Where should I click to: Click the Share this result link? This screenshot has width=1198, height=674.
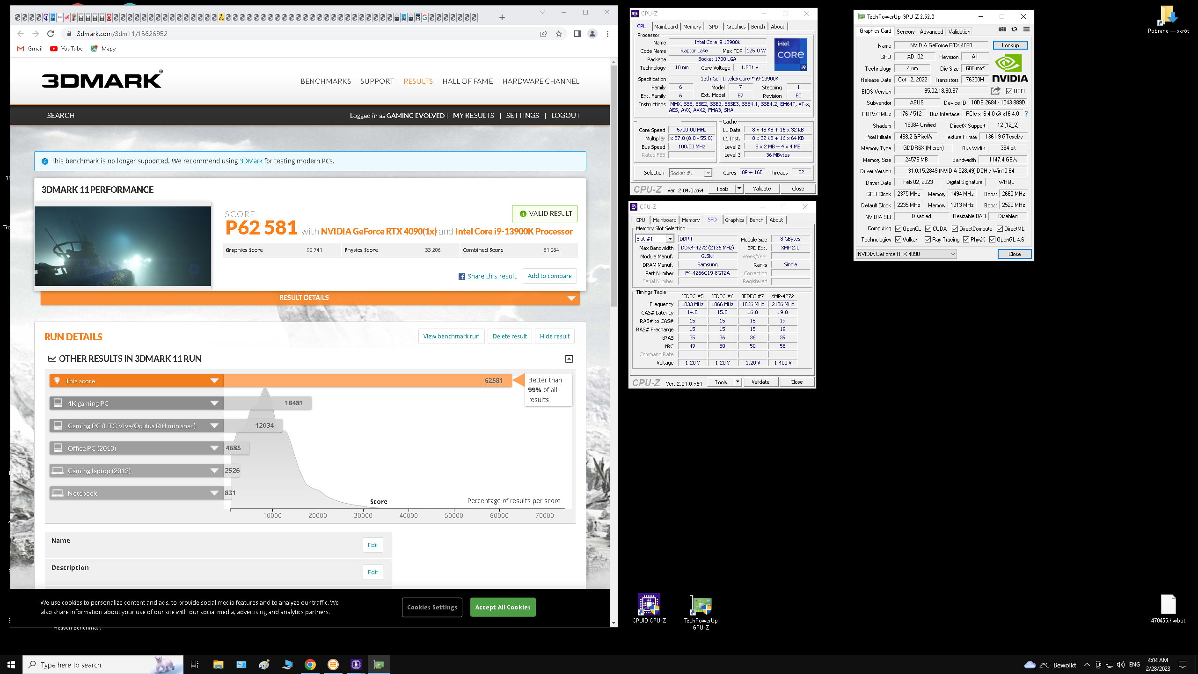488,276
